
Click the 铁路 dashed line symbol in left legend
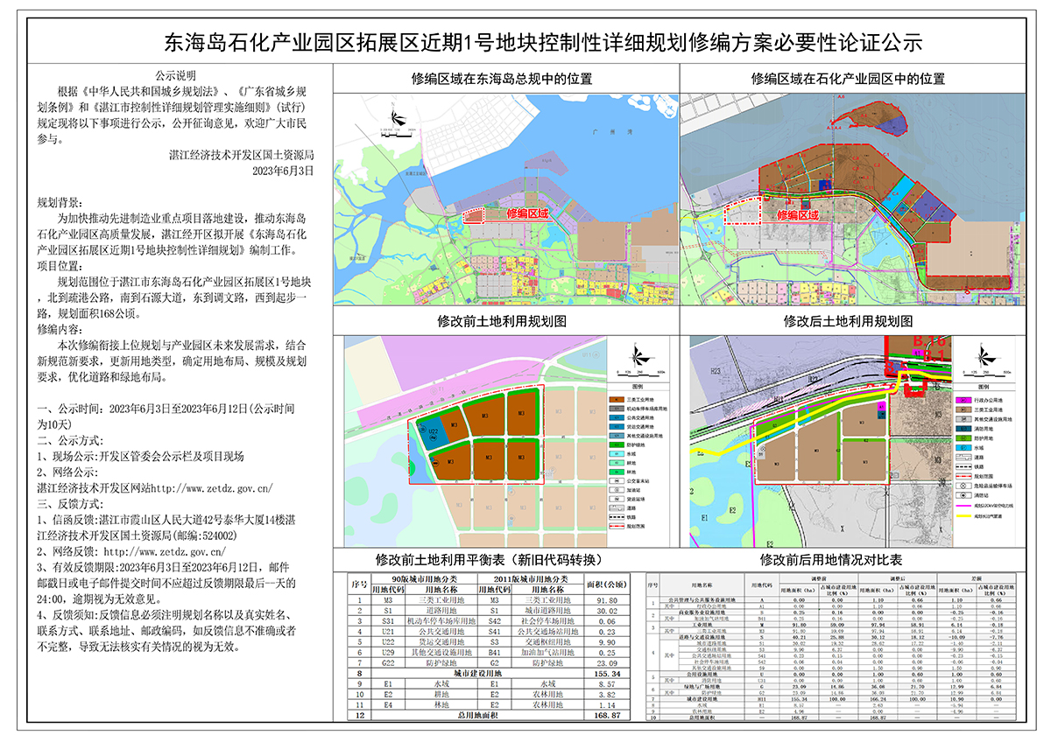click(x=618, y=516)
